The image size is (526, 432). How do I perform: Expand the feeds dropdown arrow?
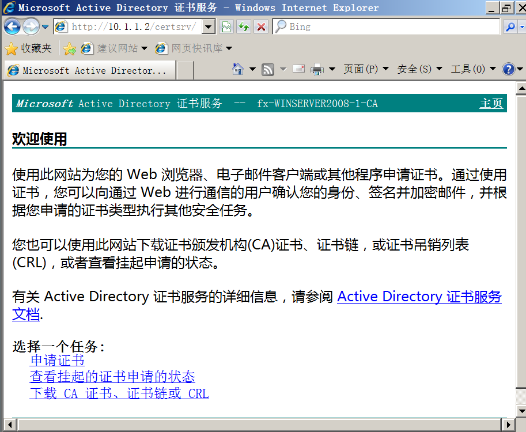point(283,70)
